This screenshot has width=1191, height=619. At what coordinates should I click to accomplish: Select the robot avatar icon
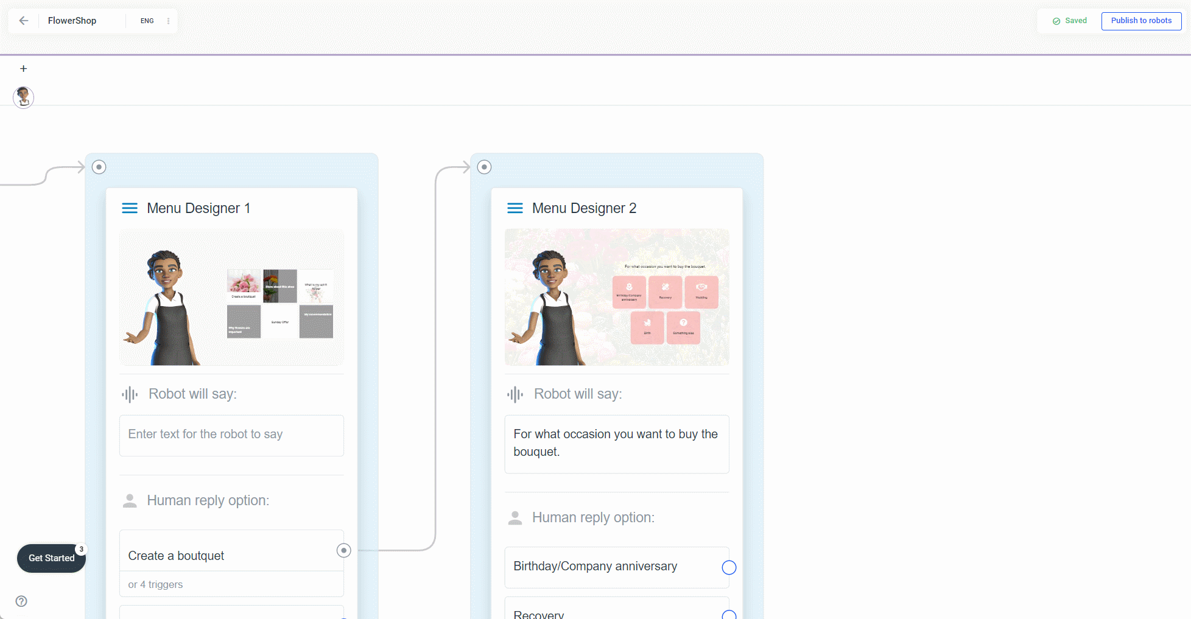[24, 97]
